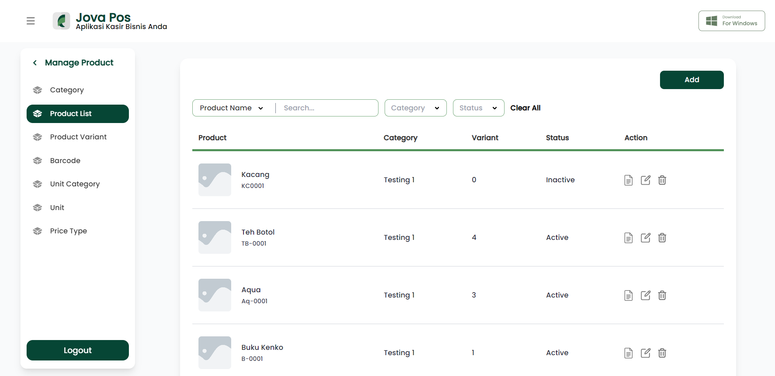The width and height of the screenshot is (775, 376).
Task: Click the Variant column header
Action: pyautogui.click(x=485, y=138)
